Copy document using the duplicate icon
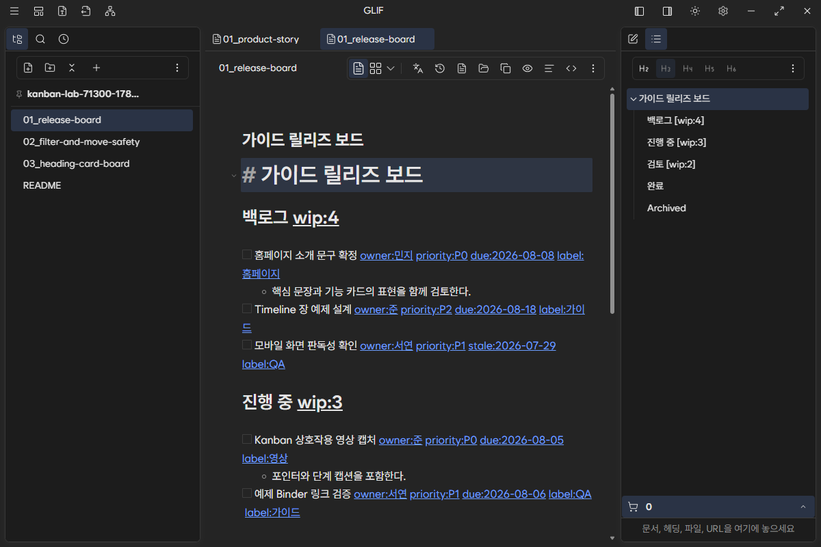The image size is (821, 547). point(506,68)
